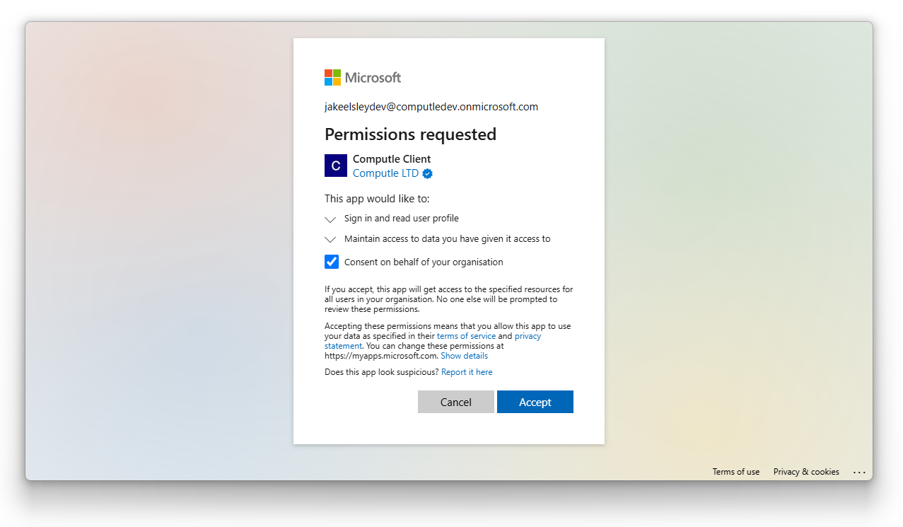This screenshot has width=903, height=527.
Task: Click the 'Consent on behalf of your organisation' label
Action: [424, 262]
